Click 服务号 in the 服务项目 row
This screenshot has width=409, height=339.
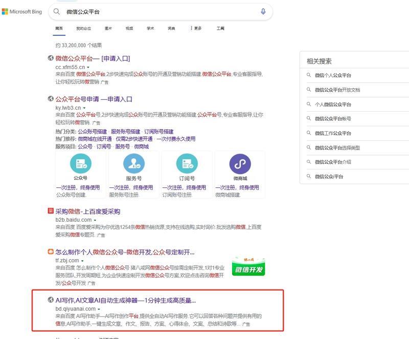(123, 146)
